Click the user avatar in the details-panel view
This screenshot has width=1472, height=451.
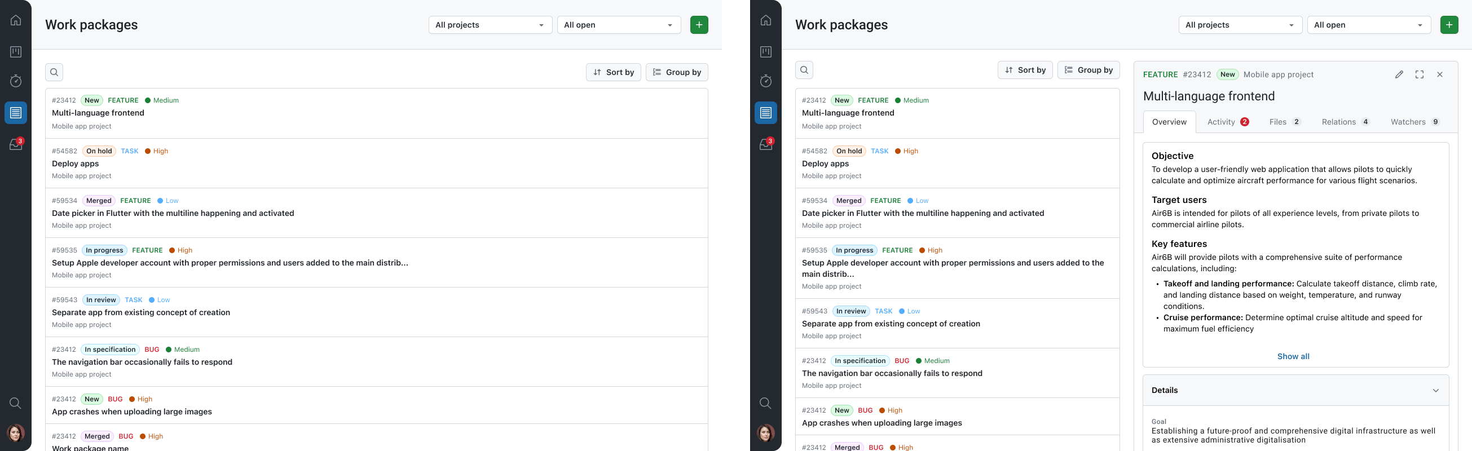tap(766, 433)
